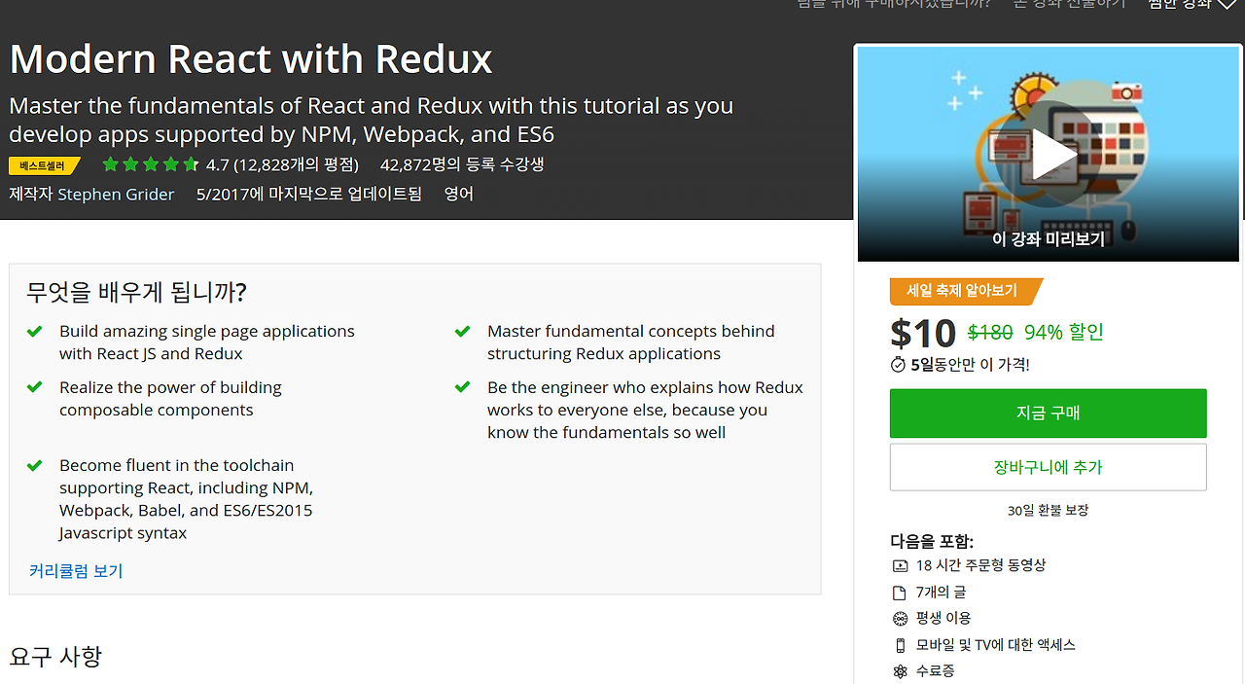Click the 무엇을 배우게 됩니까? heading

(x=137, y=292)
